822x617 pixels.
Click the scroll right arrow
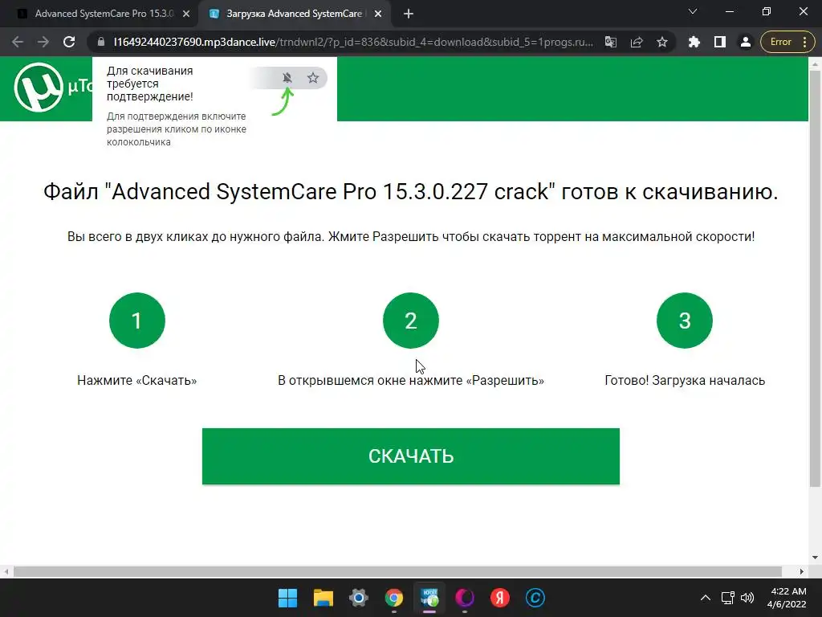point(802,571)
